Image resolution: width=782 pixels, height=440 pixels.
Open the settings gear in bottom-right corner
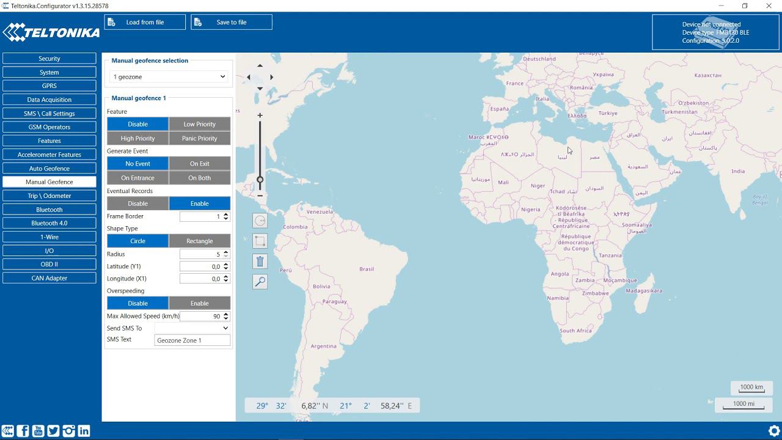(774, 431)
